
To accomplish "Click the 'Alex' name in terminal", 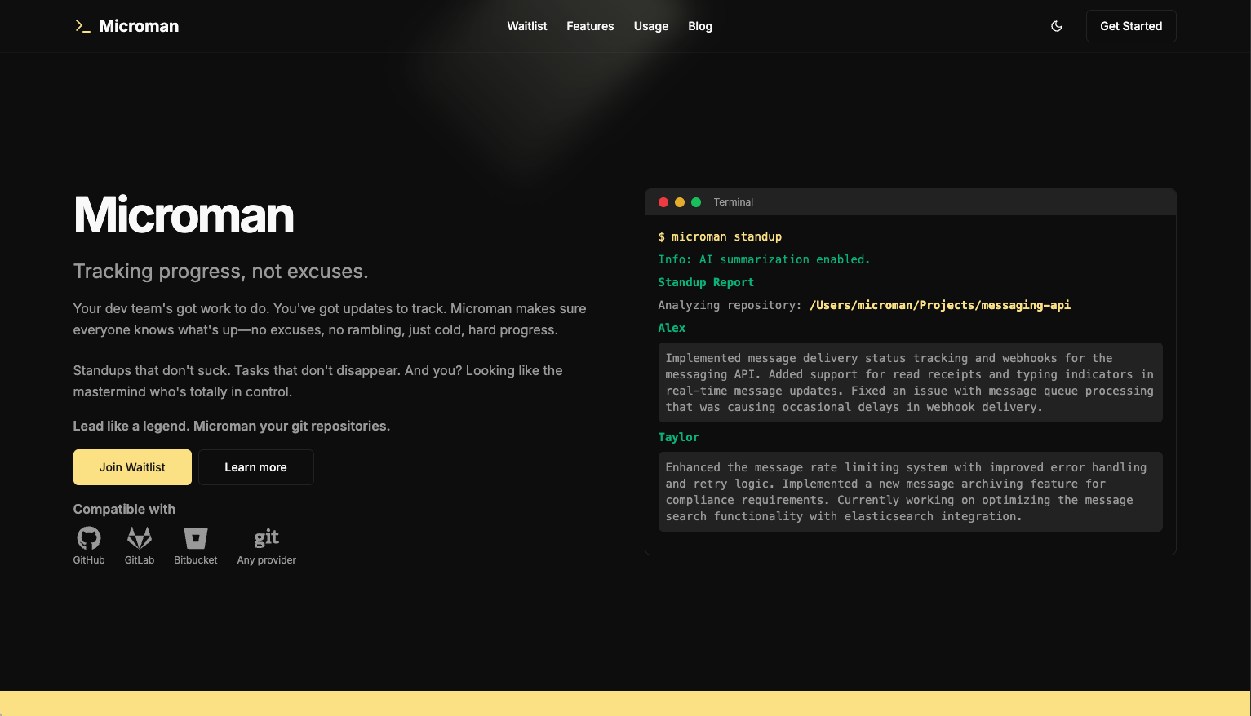I will pyautogui.click(x=672, y=328).
